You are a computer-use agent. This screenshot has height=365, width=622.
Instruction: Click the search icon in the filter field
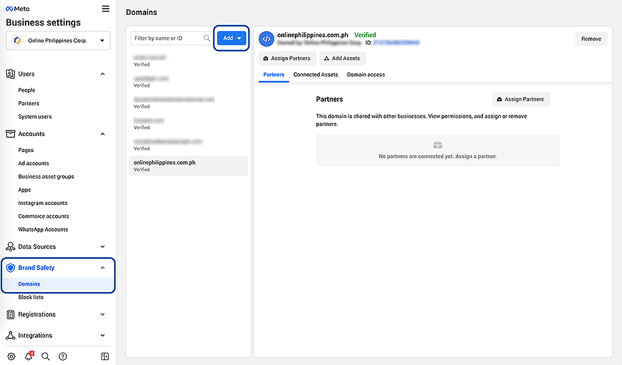click(x=207, y=38)
